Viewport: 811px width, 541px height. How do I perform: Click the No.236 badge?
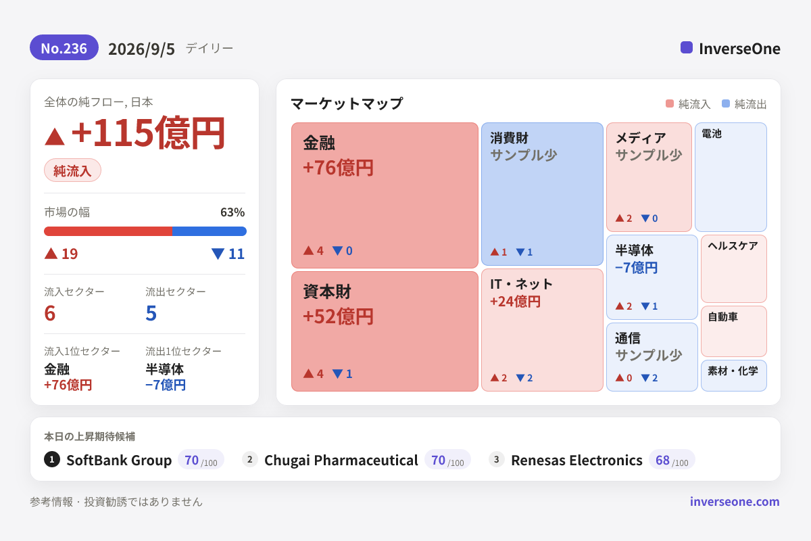[64, 48]
